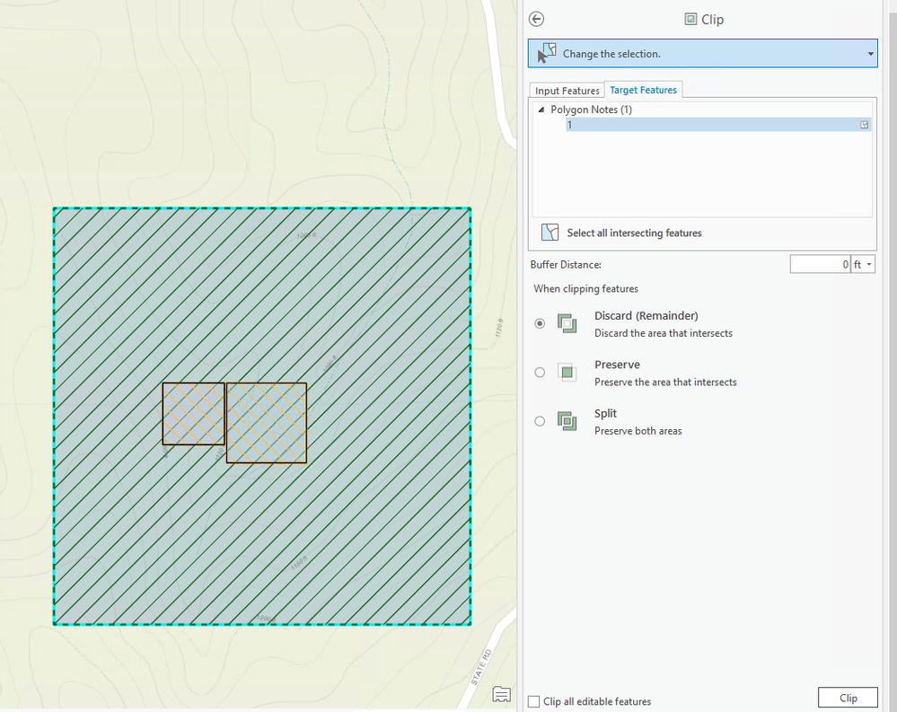Click the Clip button
This screenshot has height=712, width=897.
(x=848, y=698)
